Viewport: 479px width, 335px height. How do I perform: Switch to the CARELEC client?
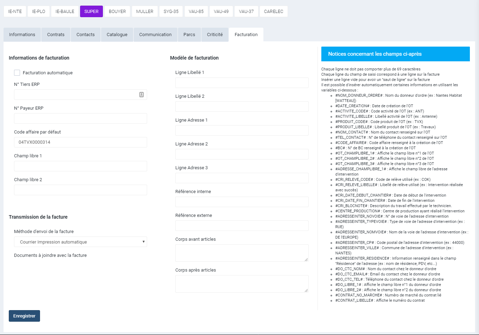[x=274, y=11]
